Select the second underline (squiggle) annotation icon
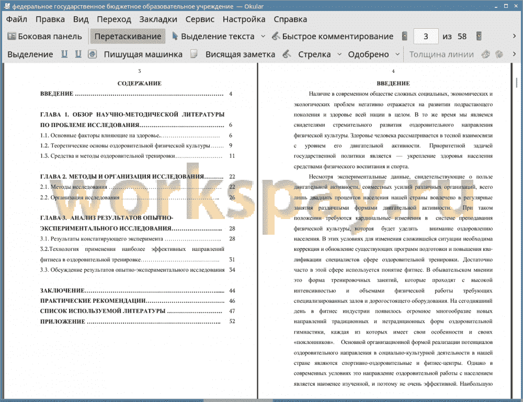The width and height of the screenshot is (523, 402). click(78, 54)
